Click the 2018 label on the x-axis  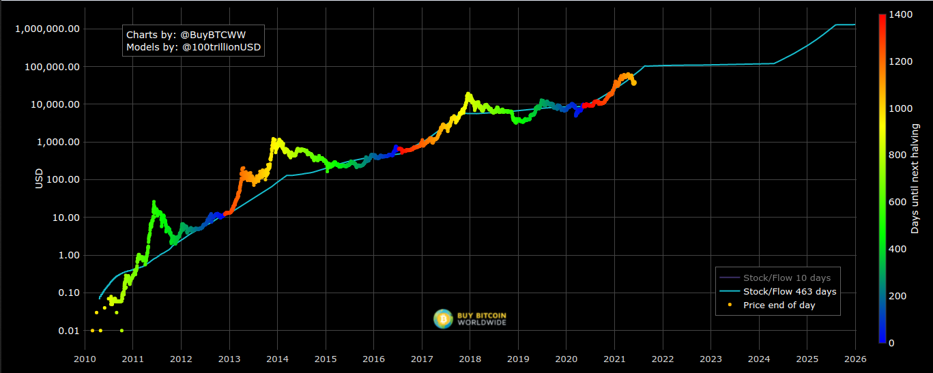pos(470,359)
